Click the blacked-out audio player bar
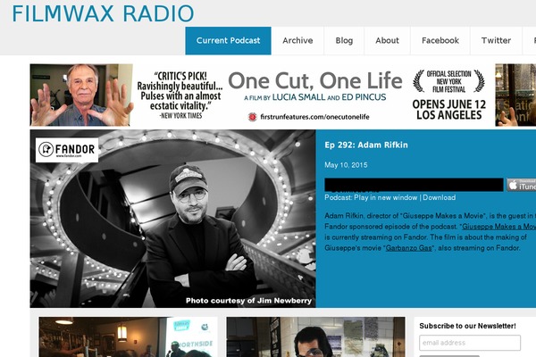The height and width of the screenshot is (357, 536). pyautogui.click(x=414, y=185)
